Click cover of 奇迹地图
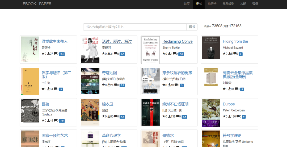Image resolution: width=287 pixels, height=147 pixels. point(90,81)
